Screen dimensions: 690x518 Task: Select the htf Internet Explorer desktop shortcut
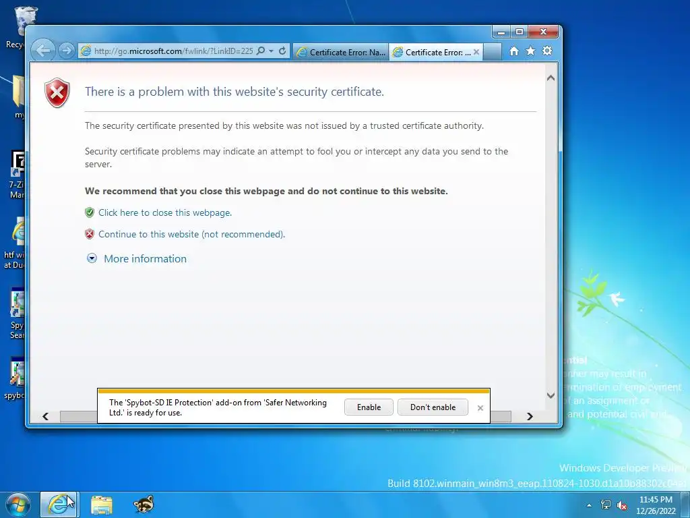15,243
